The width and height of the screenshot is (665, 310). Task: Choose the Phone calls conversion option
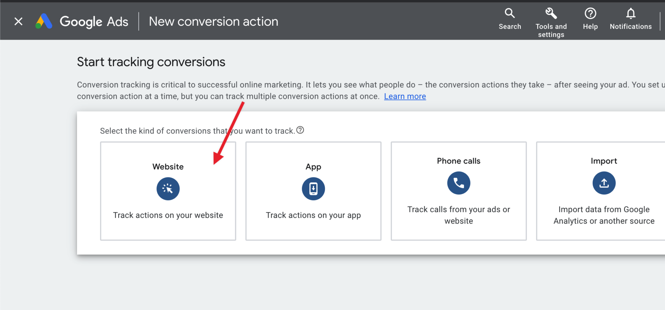[x=458, y=191]
